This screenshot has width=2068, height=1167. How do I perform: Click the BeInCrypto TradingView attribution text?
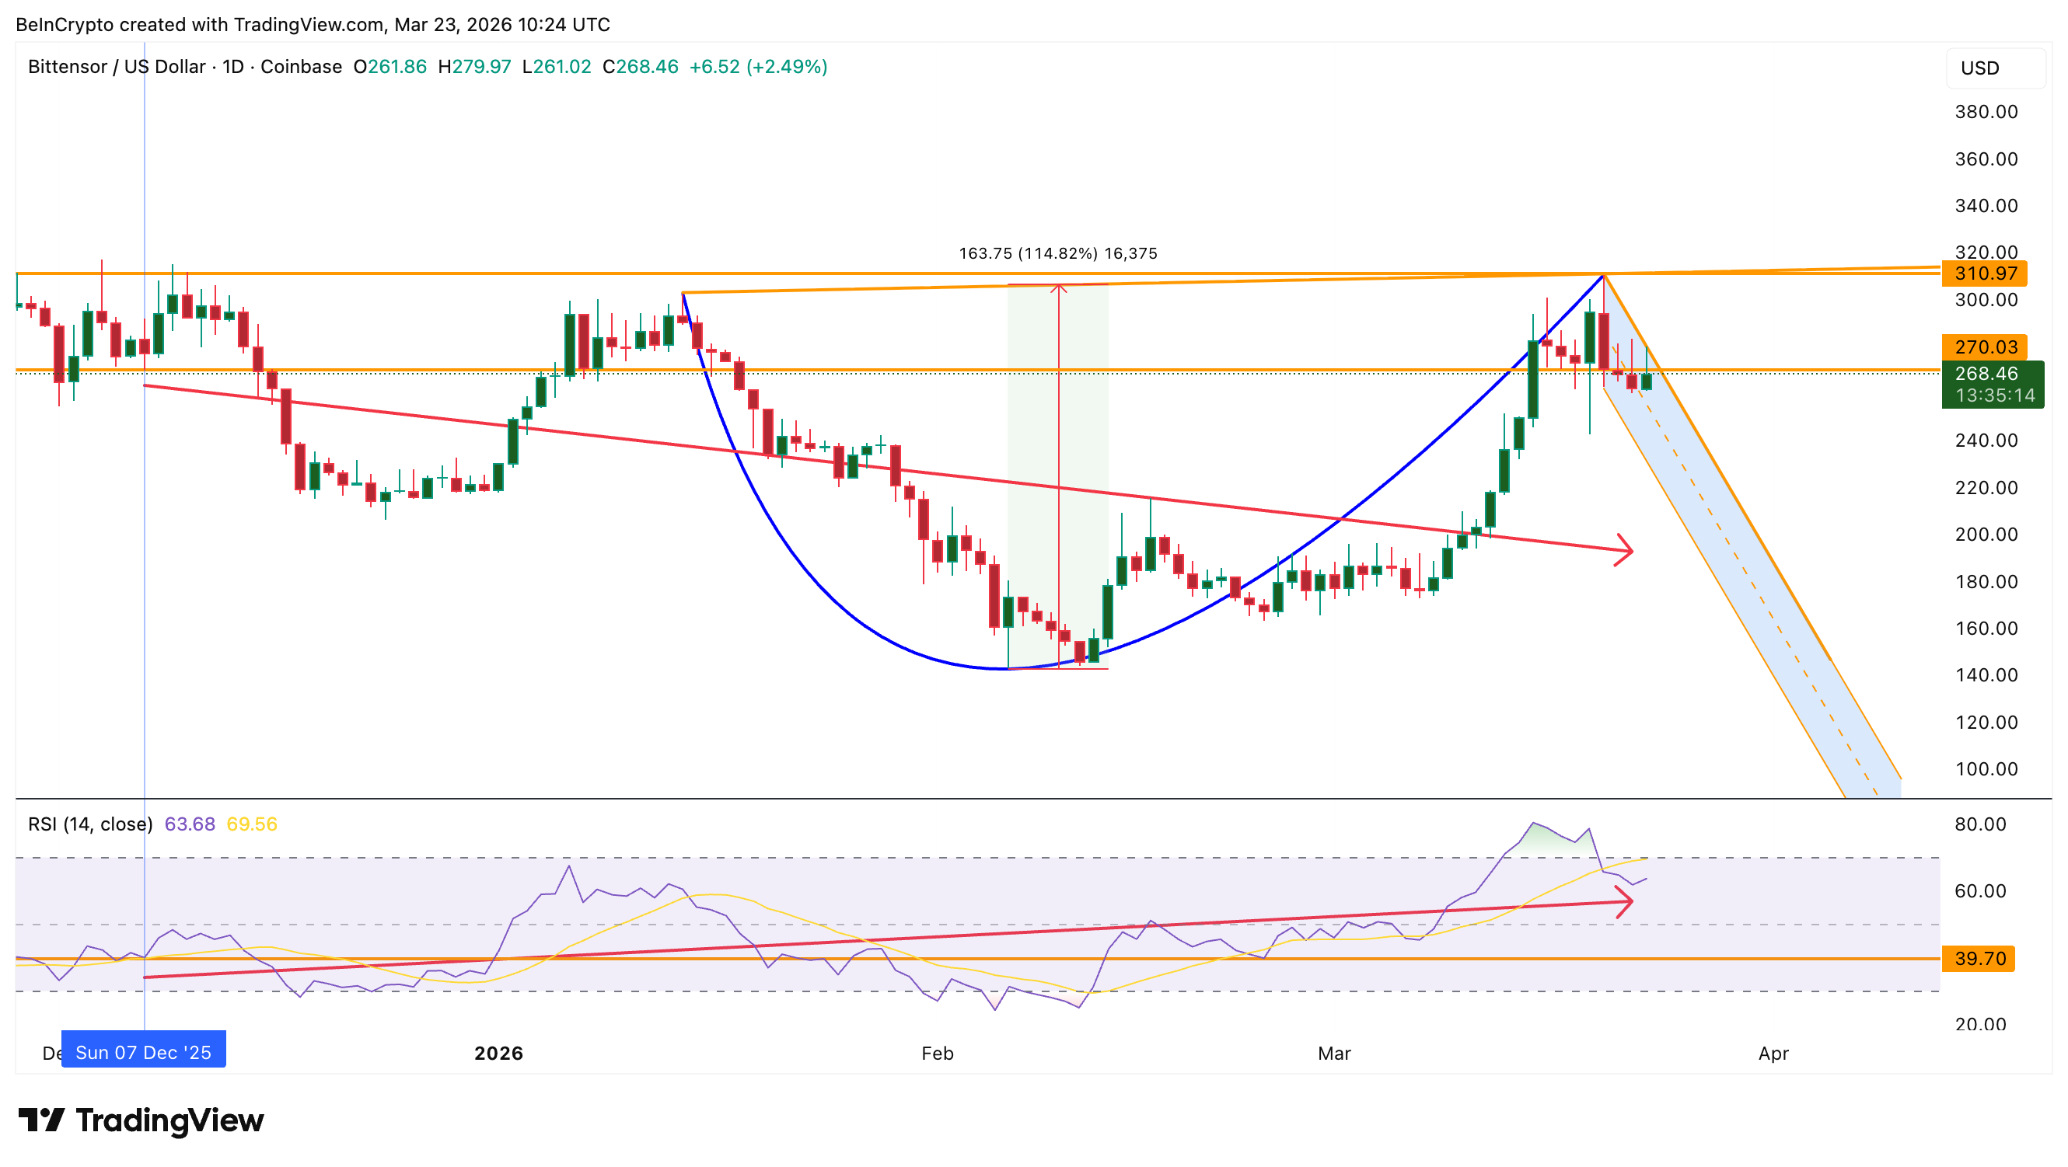[313, 23]
